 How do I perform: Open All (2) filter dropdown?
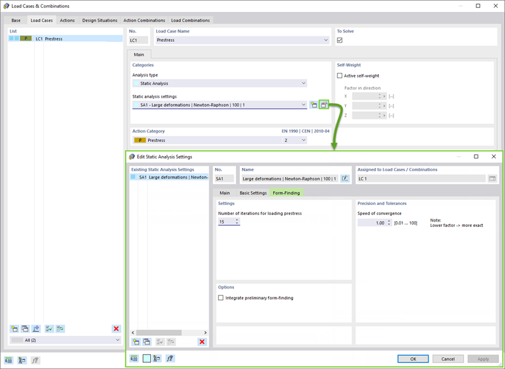point(118,340)
